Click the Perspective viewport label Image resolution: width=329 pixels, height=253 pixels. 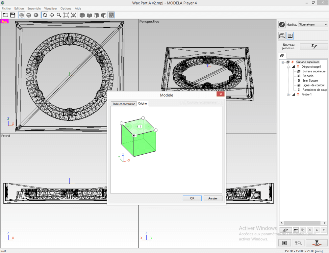click(149, 21)
